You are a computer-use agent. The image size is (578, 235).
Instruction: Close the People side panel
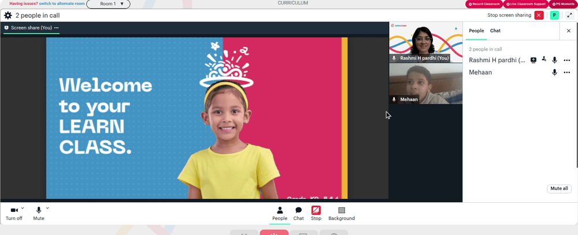coord(568,31)
